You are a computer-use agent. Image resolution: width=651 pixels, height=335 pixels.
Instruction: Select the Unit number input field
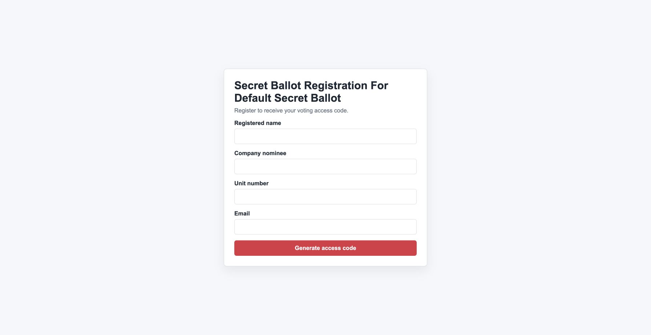pos(325,197)
